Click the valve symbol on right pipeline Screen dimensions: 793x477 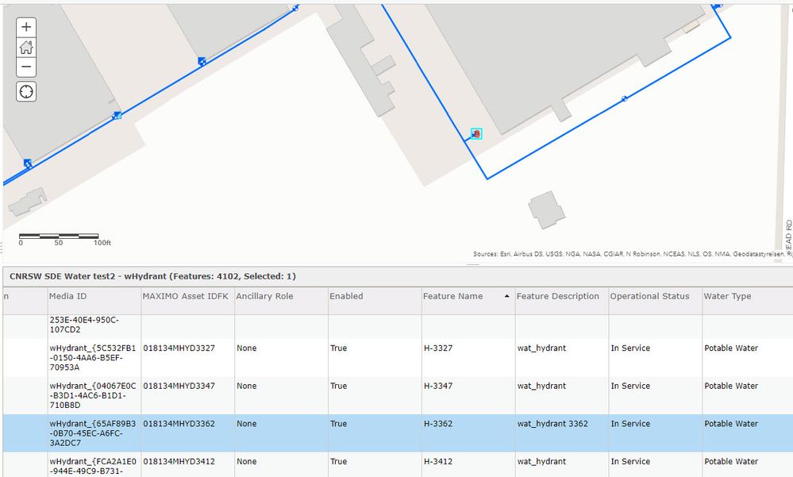(x=625, y=98)
